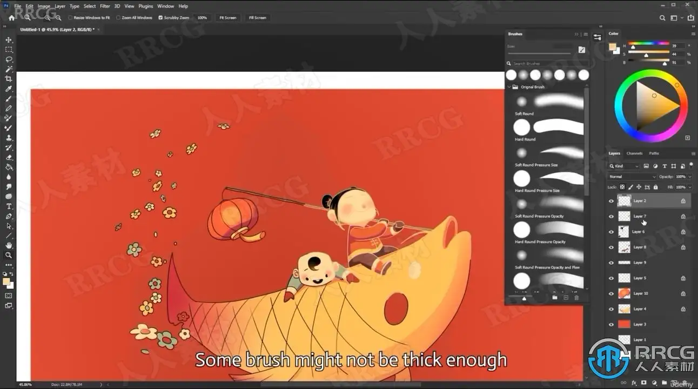Select the Crop tool
This screenshot has height=389, width=698.
pos(9,79)
